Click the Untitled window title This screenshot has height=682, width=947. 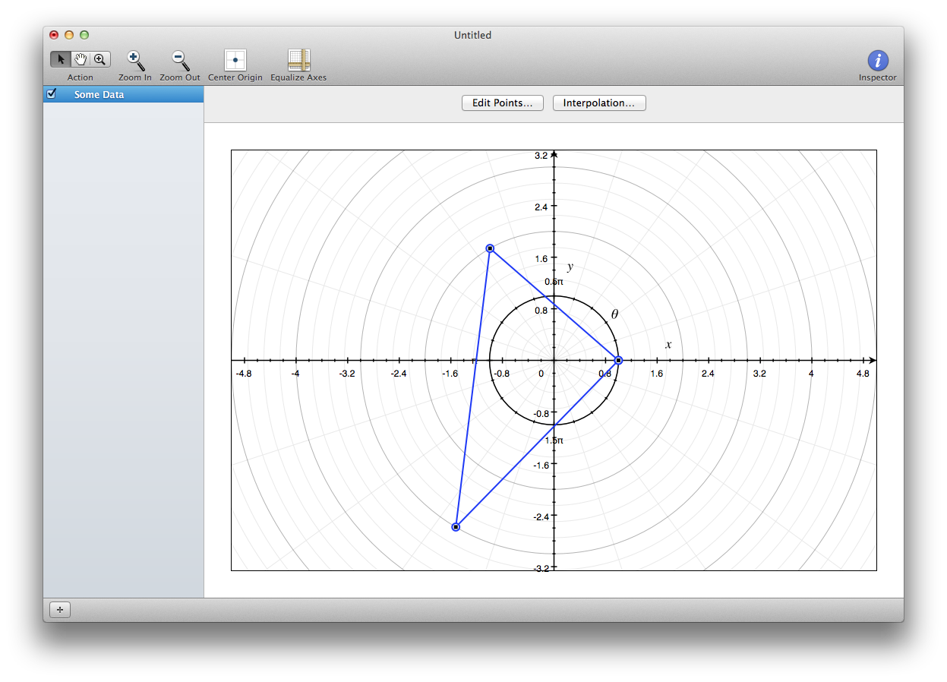coord(472,35)
